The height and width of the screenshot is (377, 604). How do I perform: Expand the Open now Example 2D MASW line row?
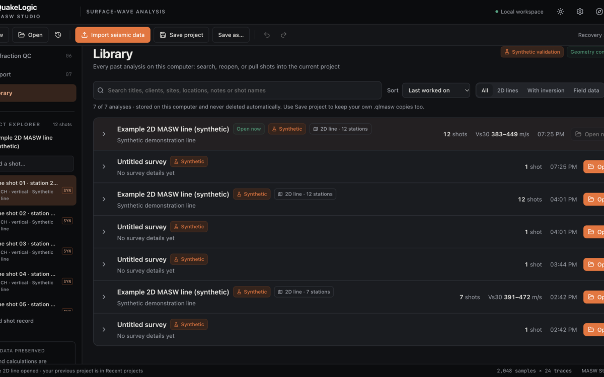[104, 134]
